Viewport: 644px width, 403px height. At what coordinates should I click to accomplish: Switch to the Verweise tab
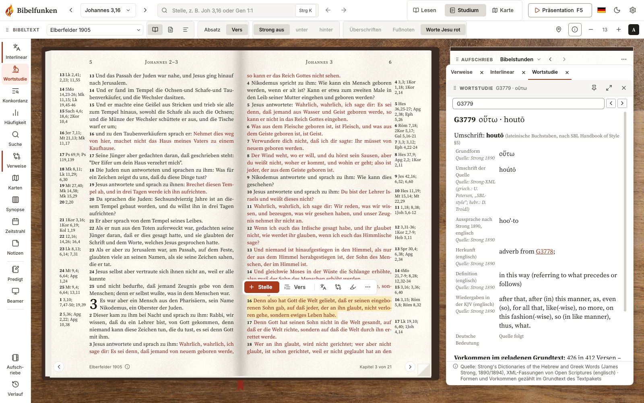462,72
